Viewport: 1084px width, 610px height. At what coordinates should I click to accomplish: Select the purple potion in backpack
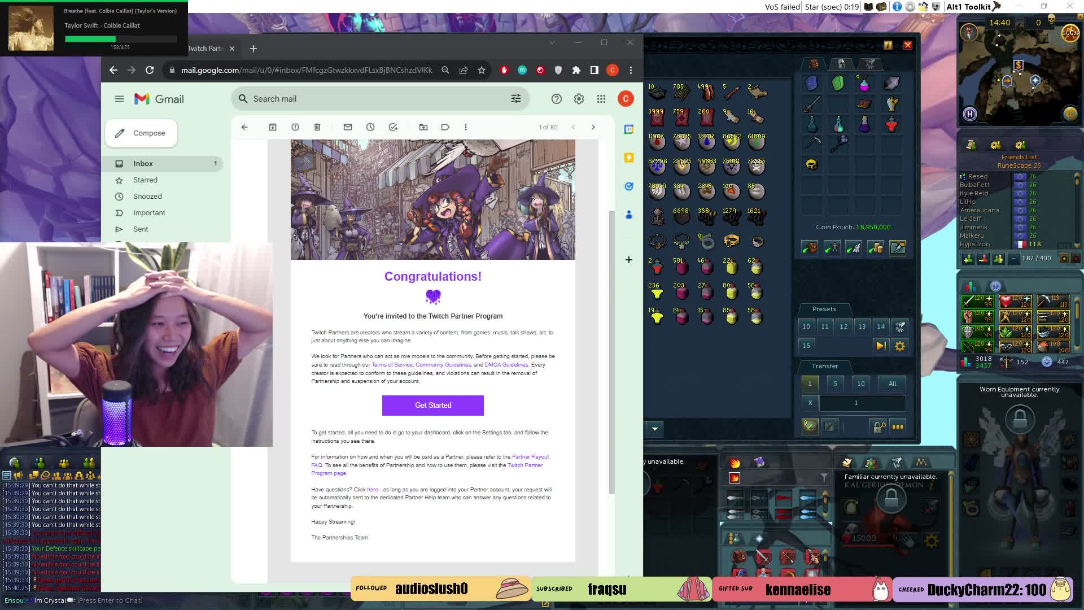(864, 125)
